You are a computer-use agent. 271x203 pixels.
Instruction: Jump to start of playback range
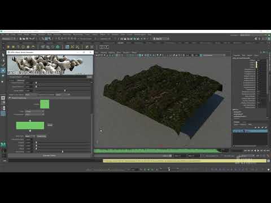point(246,151)
